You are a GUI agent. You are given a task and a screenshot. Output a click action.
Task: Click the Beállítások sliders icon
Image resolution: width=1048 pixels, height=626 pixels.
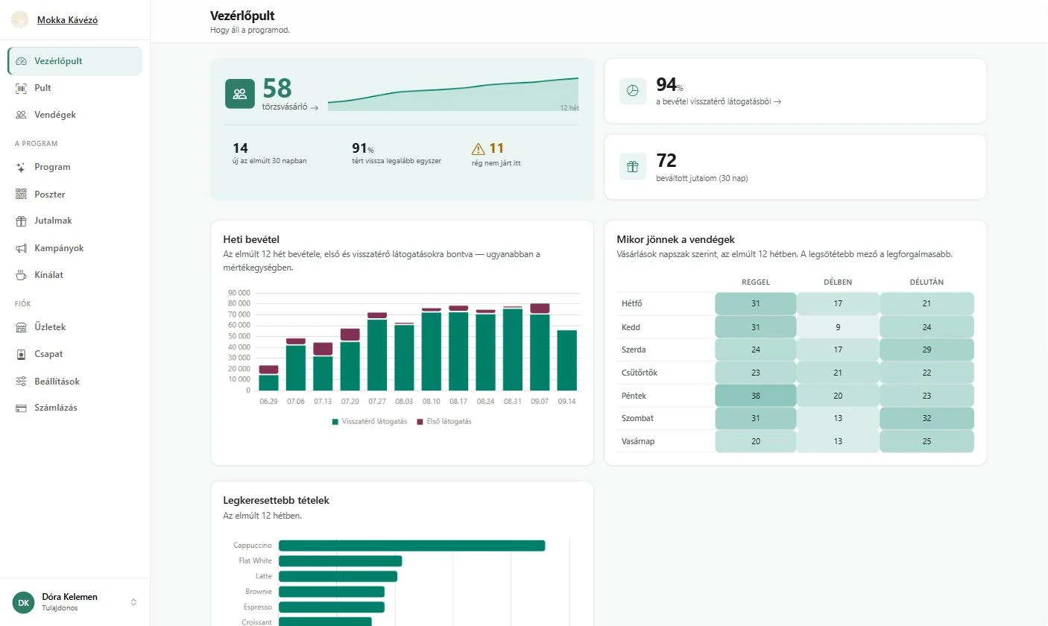coord(21,382)
